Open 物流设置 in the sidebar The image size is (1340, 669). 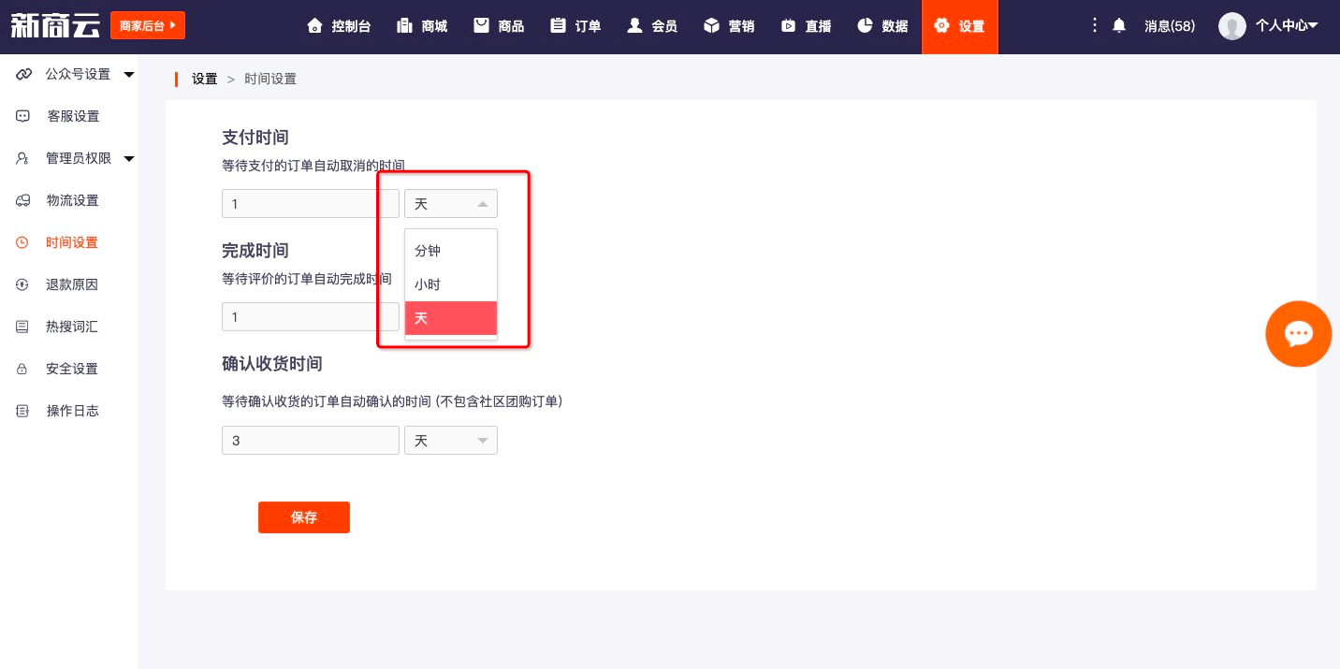pos(72,200)
